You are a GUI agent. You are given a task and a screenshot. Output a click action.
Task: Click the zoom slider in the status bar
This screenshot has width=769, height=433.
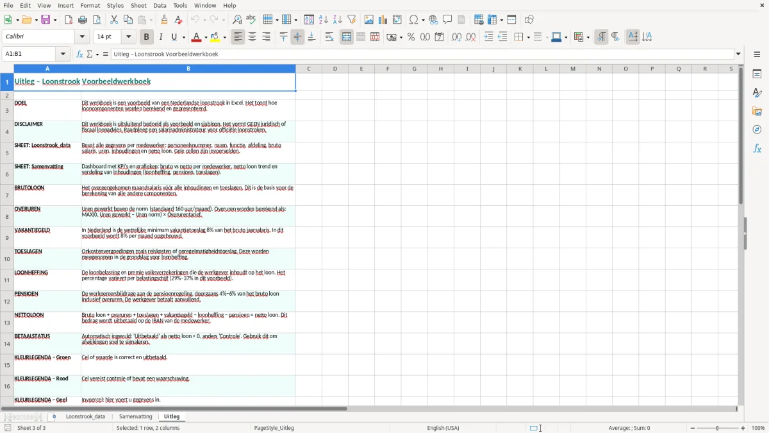pyautogui.click(x=717, y=428)
